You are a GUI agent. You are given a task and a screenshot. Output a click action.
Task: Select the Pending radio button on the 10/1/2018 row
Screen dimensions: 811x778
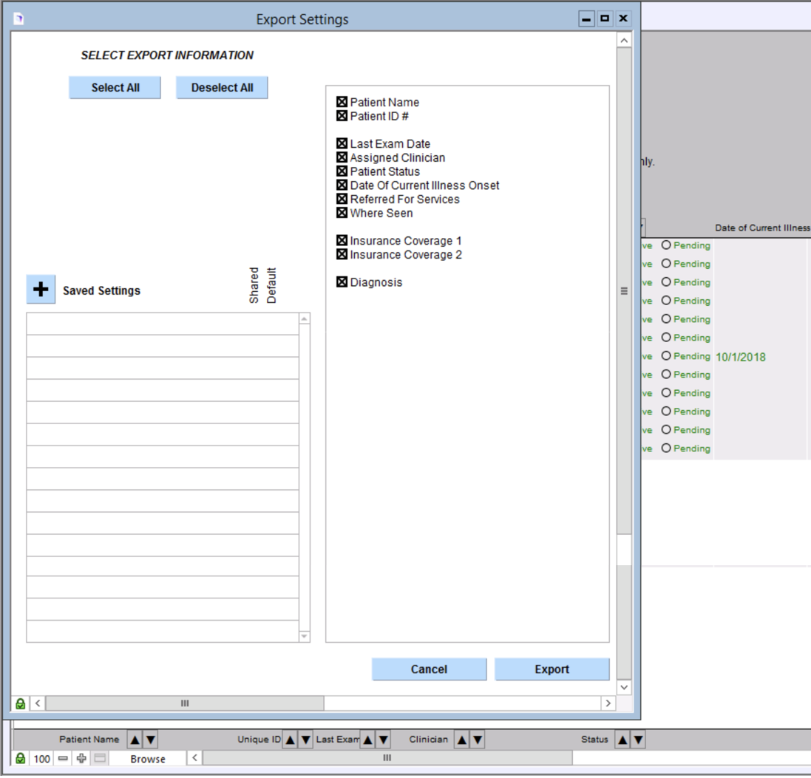click(666, 356)
